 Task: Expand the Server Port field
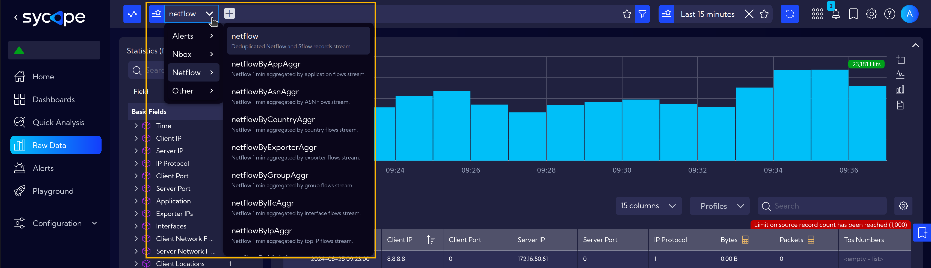tap(136, 189)
